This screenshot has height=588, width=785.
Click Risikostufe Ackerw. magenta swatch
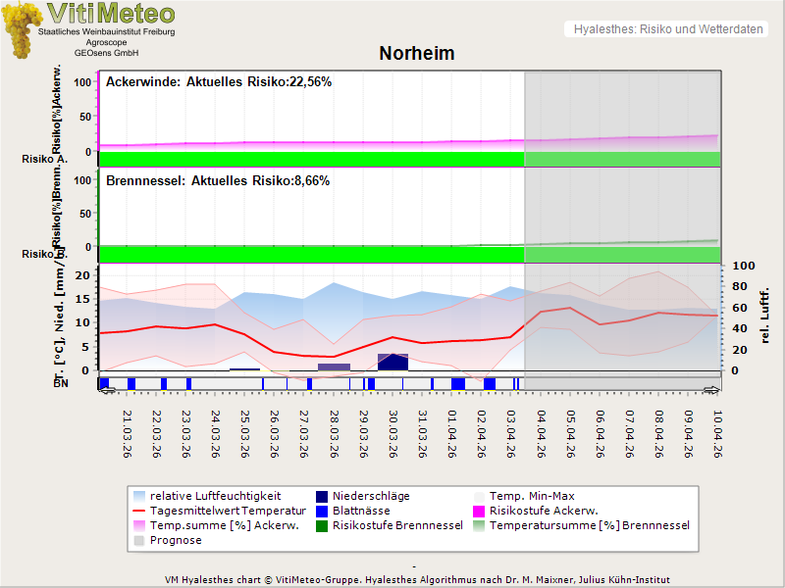[480, 511]
